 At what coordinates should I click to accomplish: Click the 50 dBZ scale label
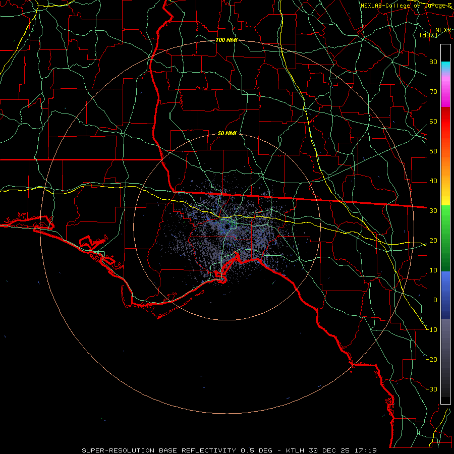433,151
